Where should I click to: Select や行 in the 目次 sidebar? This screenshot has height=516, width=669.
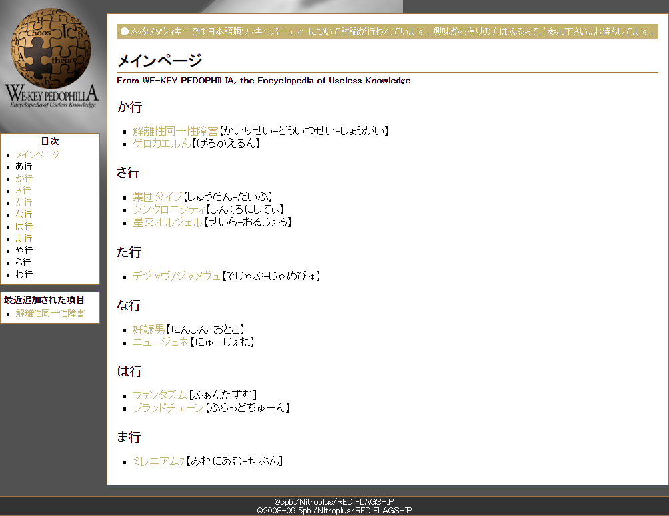(24, 250)
